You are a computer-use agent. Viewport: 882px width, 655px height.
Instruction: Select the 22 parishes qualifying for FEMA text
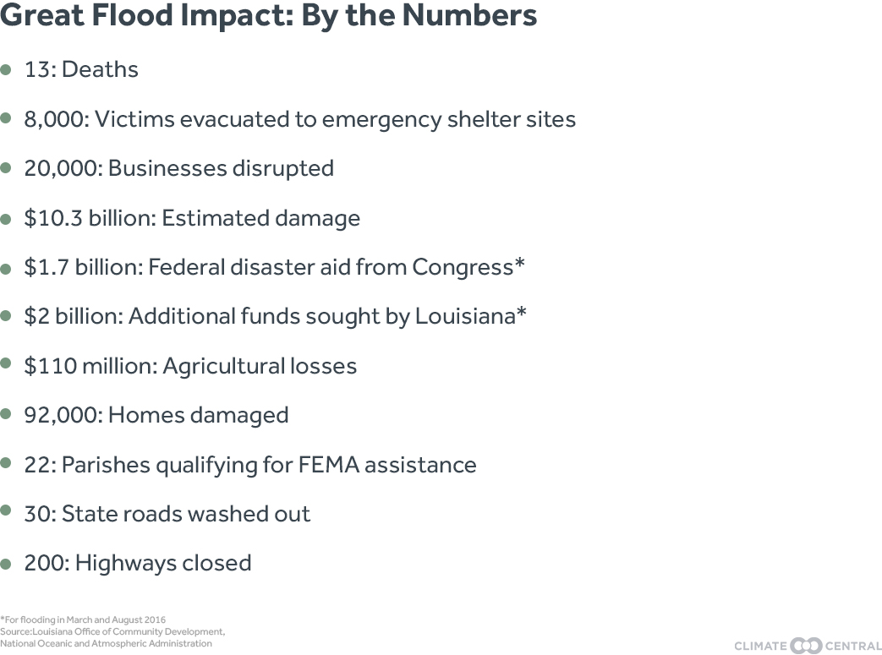tap(249, 465)
